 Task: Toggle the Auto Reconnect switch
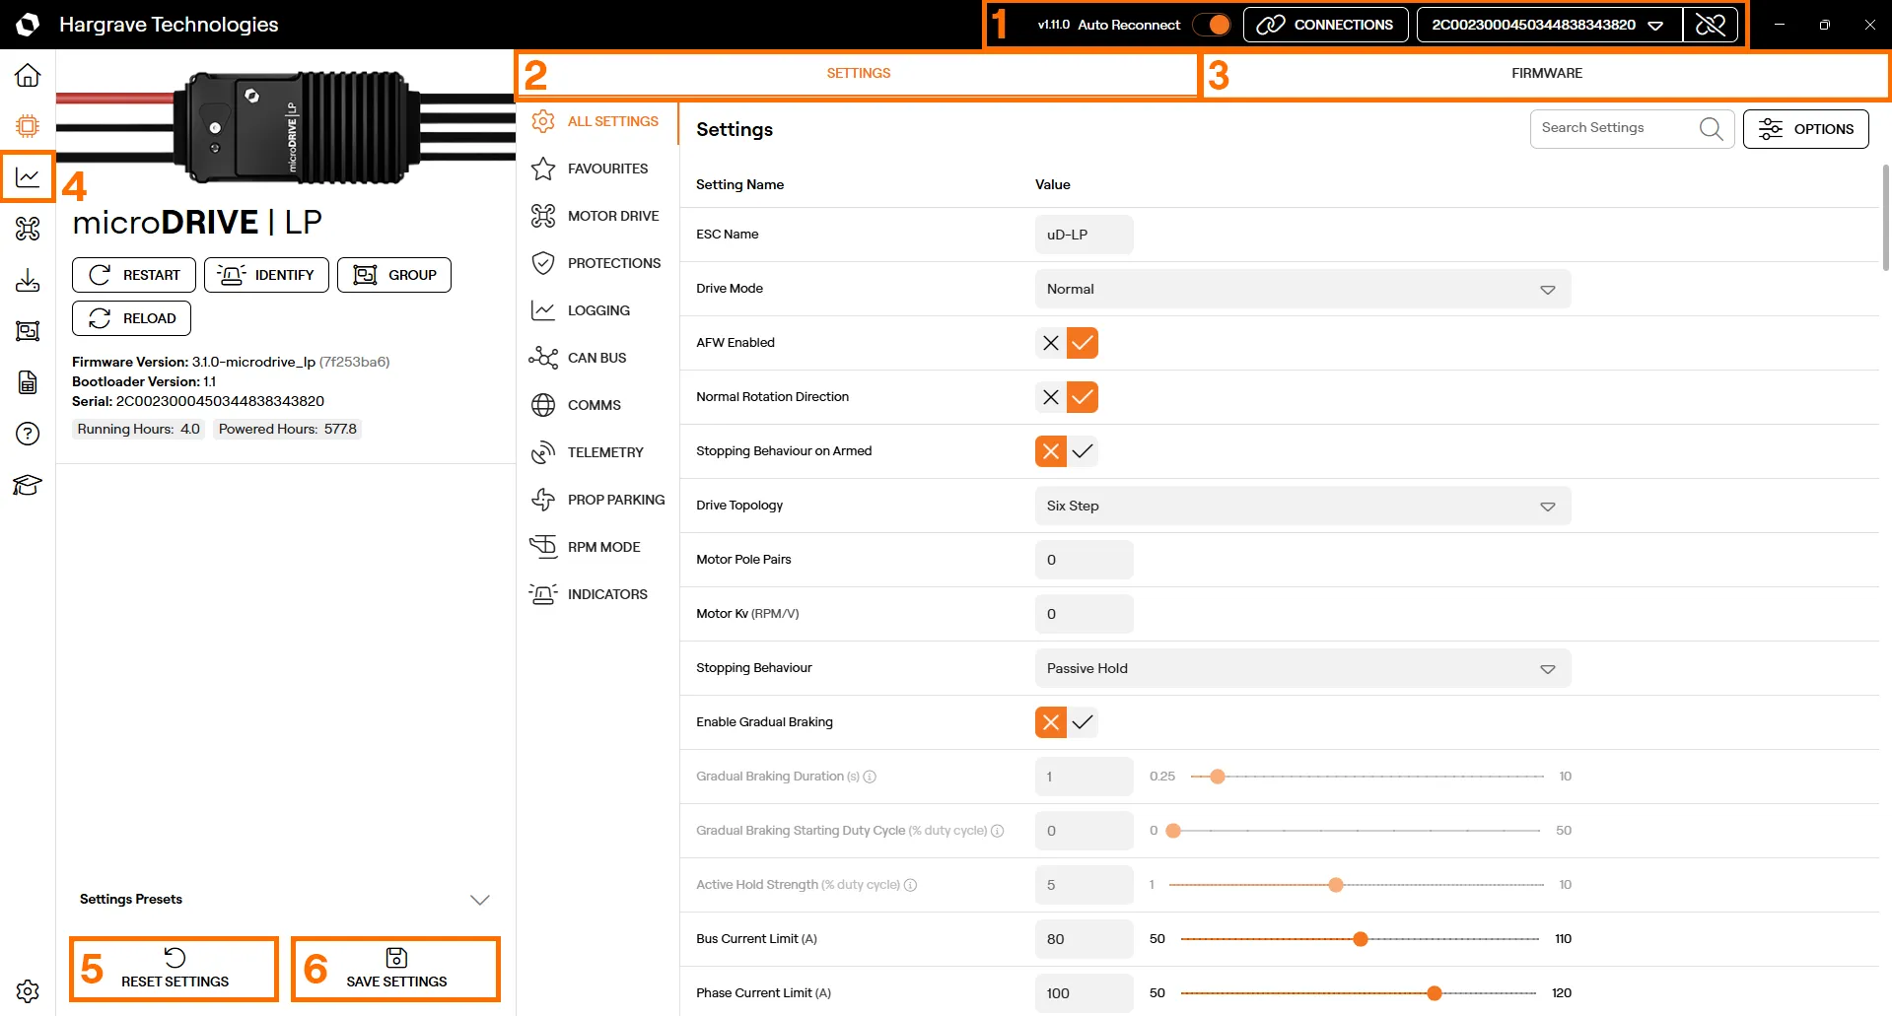1212,25
